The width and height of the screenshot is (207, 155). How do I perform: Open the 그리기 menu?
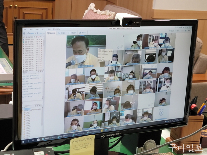click(x=37, y=29)
